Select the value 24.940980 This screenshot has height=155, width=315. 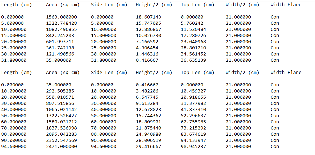click(149, 134)
